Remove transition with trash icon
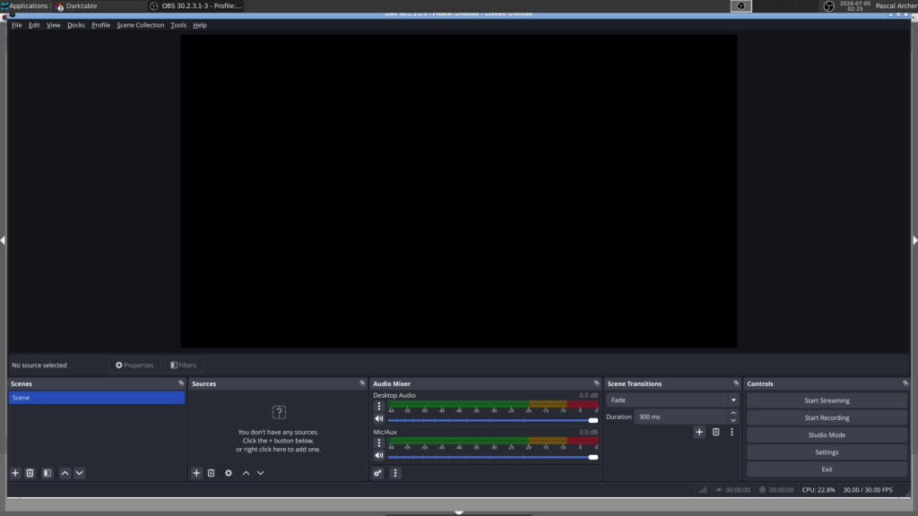The height and width of the screenshot is (516, 918). tap(715, 432)
